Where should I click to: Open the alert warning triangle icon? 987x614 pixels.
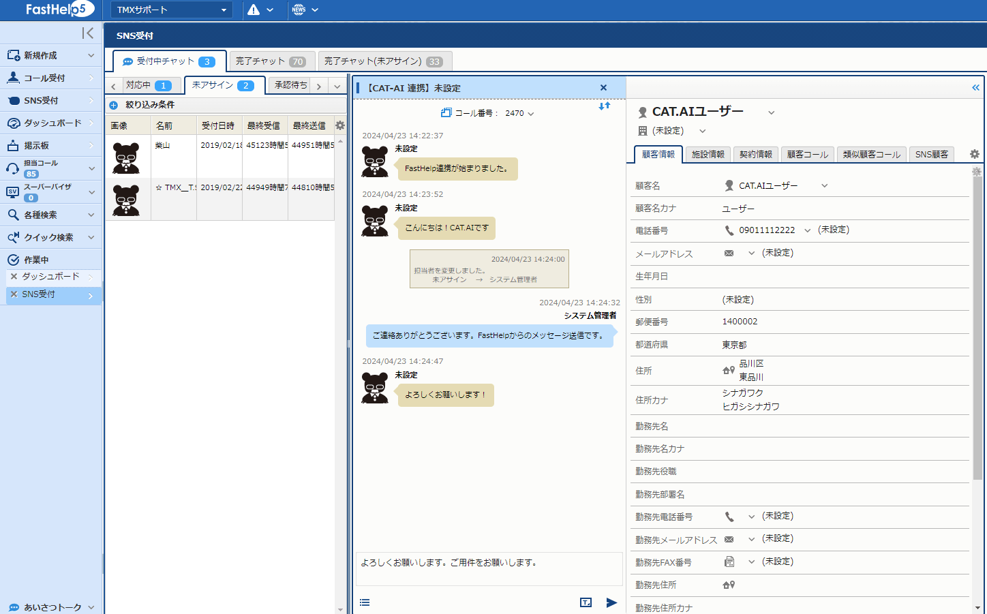coord(254,10)
